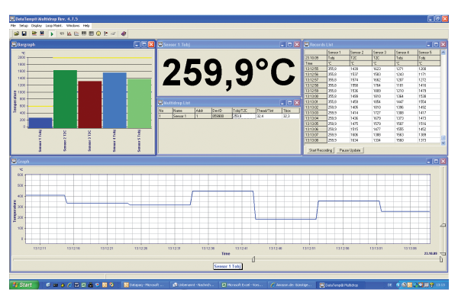Click the round yellow clock-face toolbar icon
Viewport: 458px width, 305px height.
[x=98, y=34]
